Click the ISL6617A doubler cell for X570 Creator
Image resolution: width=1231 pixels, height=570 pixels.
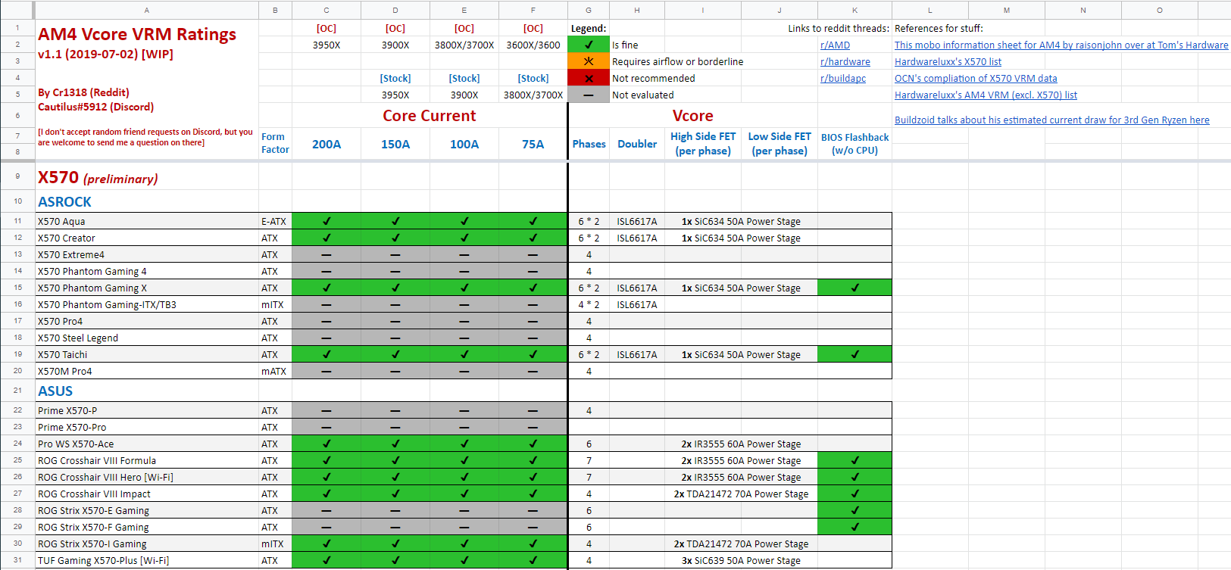tap(637, 238)
